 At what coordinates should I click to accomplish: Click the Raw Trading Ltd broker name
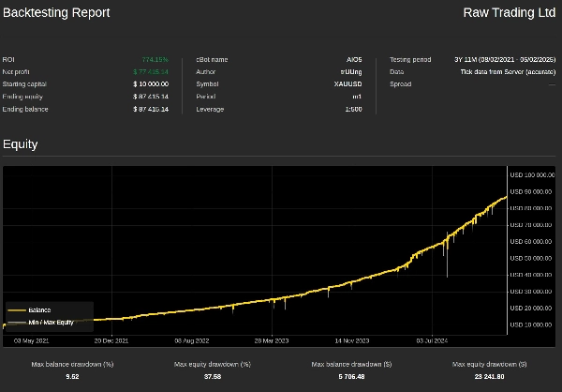click(510, 13)
